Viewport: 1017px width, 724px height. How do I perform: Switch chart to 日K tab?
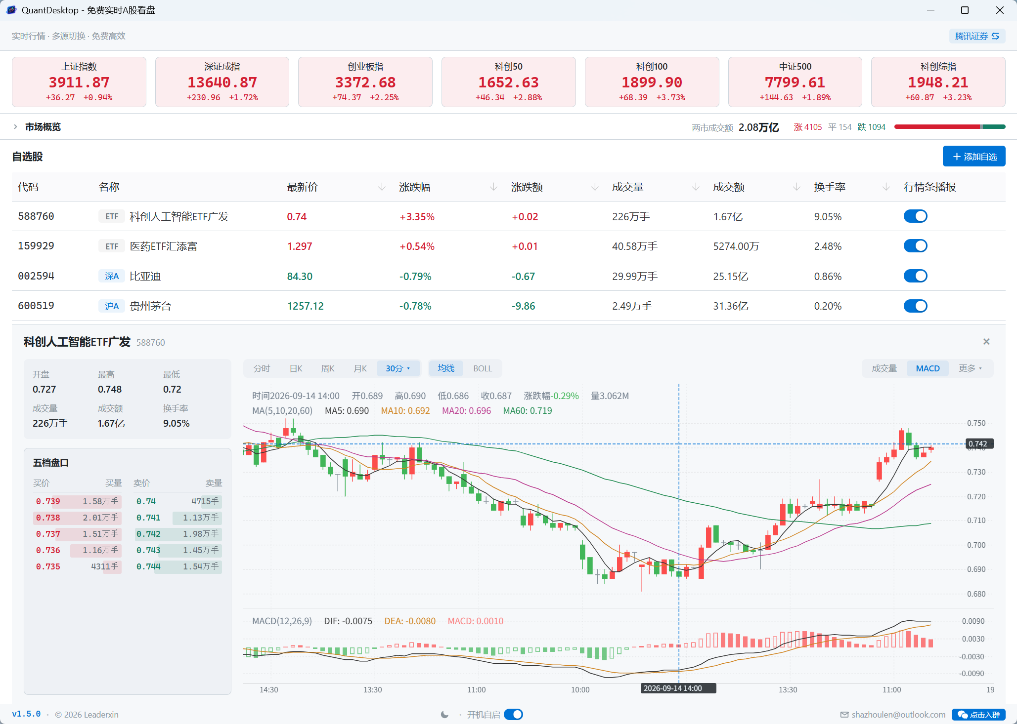(296, 368)
